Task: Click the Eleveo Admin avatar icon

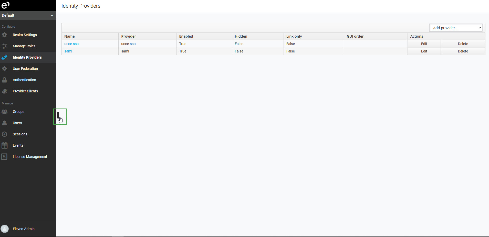Action: (x=5, y=229)
